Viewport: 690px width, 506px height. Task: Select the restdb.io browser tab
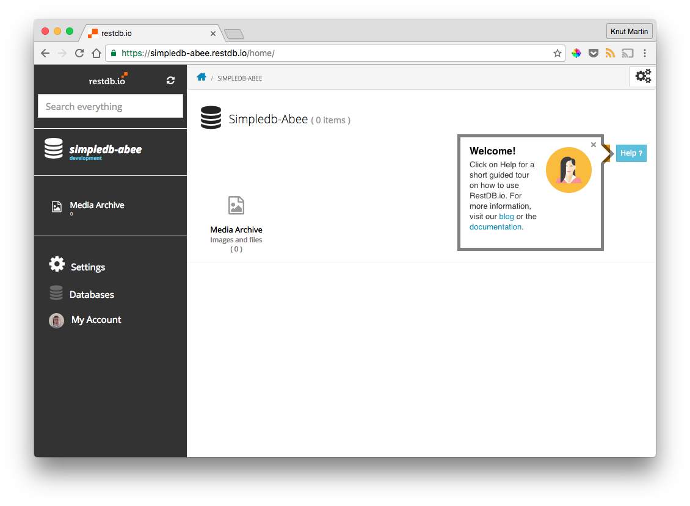152,34
